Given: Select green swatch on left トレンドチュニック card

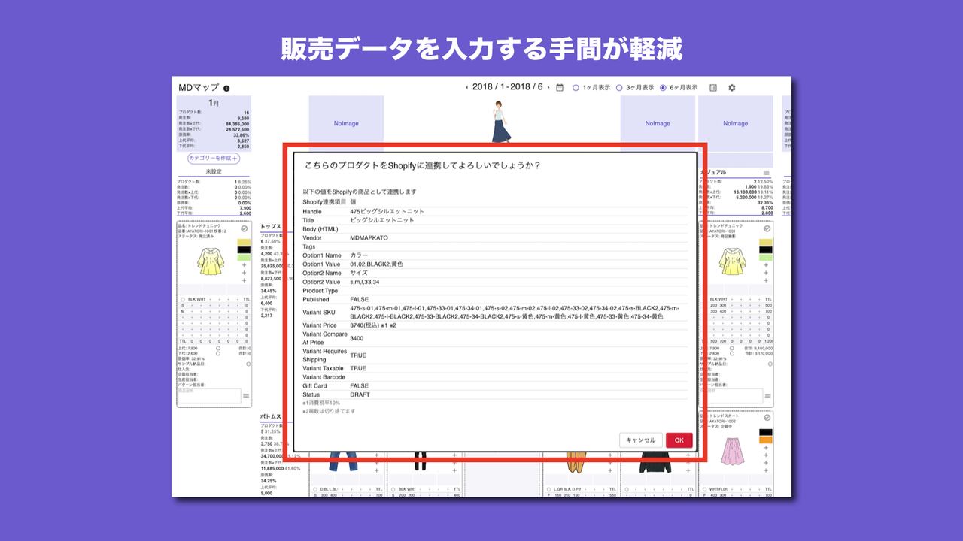Looking at the screenshot, I should click(x=243, y=258).
